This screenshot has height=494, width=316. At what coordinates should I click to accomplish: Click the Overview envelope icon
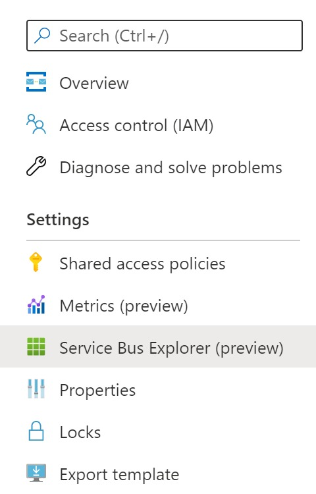[36, 82]
